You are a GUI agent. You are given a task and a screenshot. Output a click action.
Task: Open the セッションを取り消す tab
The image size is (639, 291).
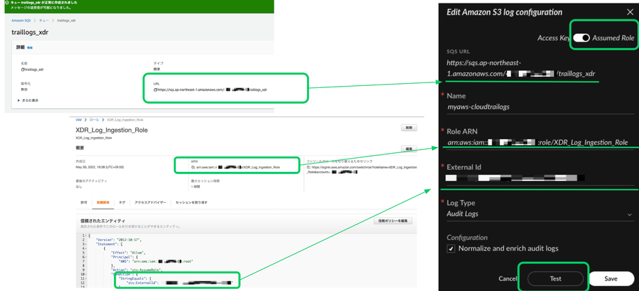click(x=192, y=202)
